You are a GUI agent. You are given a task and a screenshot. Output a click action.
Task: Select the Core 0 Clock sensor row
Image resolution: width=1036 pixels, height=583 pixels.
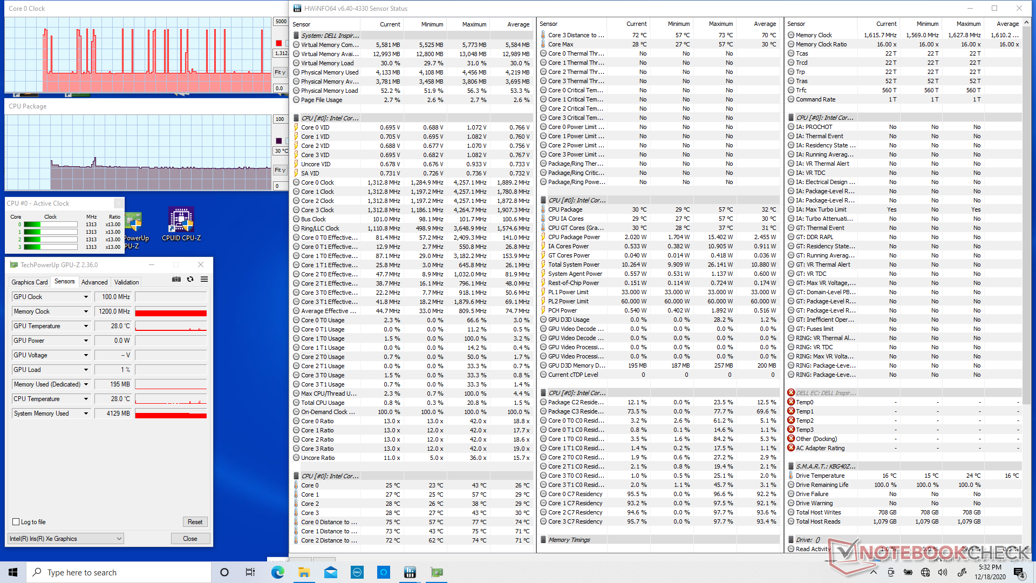[x=412, y=182]
